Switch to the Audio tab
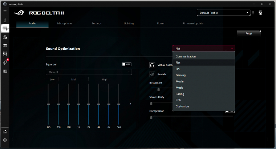Viewport: 276px width, 149px height. click(x=32, y=23)
